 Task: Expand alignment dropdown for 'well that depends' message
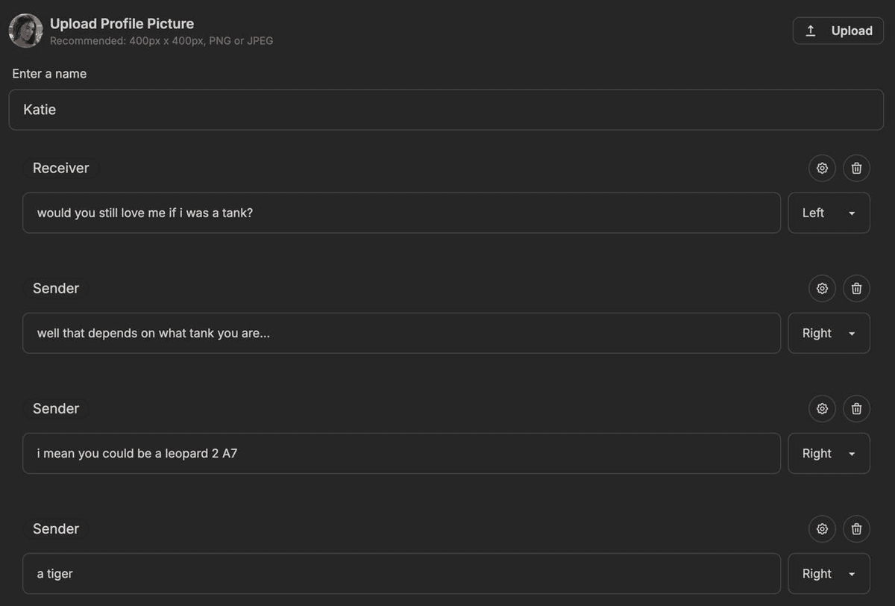click(x=829, y=333)
